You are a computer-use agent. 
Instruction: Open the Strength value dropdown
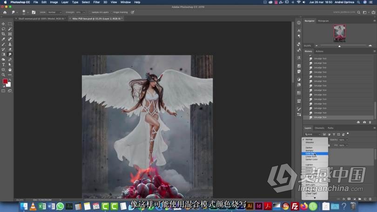[x=84, y=12]
